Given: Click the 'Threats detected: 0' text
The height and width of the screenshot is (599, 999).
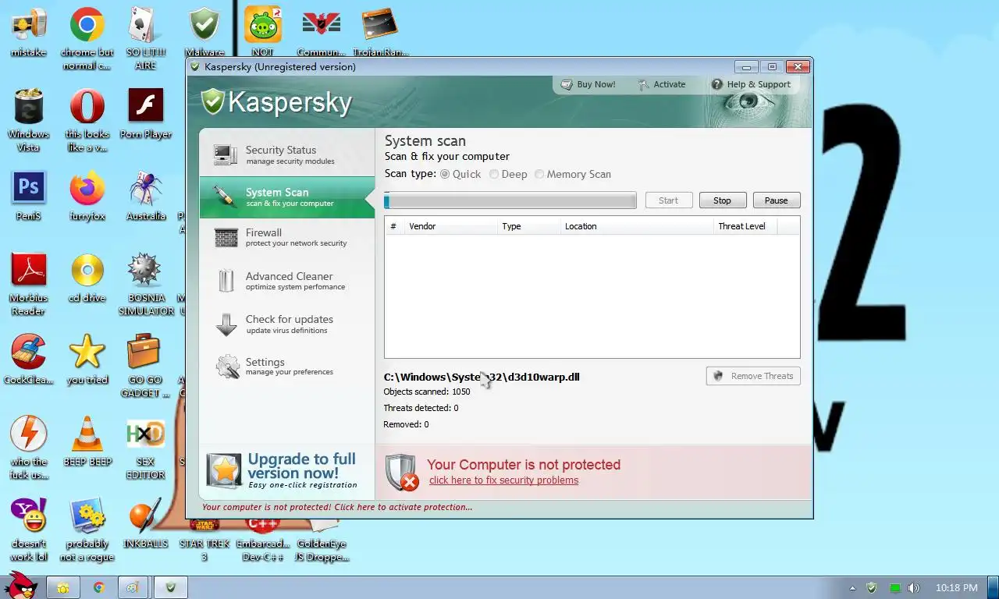Looking at the screenshot, I should (x=421, y=408).
